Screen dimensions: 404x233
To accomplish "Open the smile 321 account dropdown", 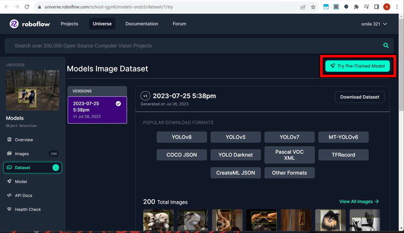I will click(x=374, y=24).
